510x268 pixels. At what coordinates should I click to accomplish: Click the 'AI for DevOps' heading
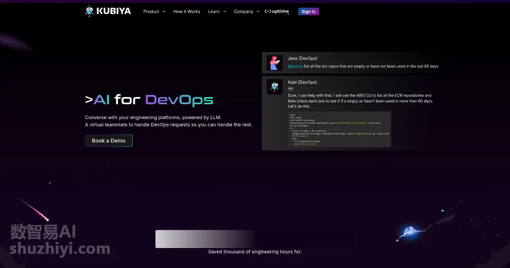tap(149, 100)
